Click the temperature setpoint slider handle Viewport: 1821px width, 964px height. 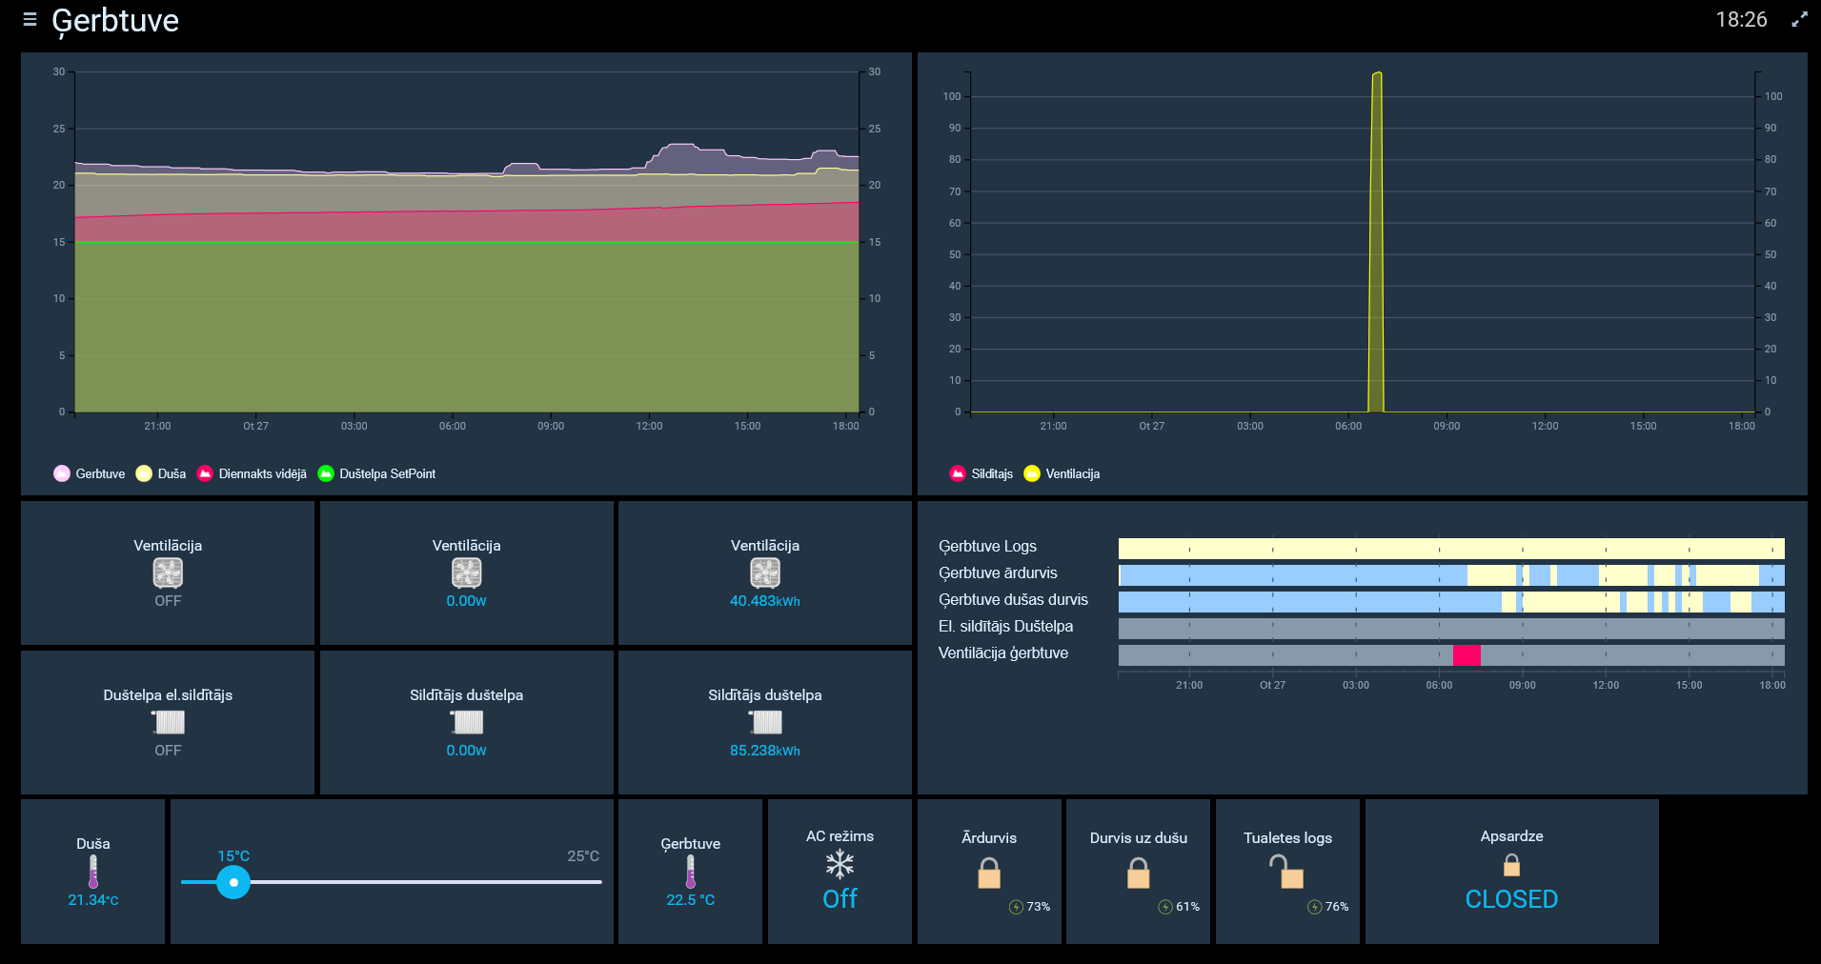[x=233, y=882]
